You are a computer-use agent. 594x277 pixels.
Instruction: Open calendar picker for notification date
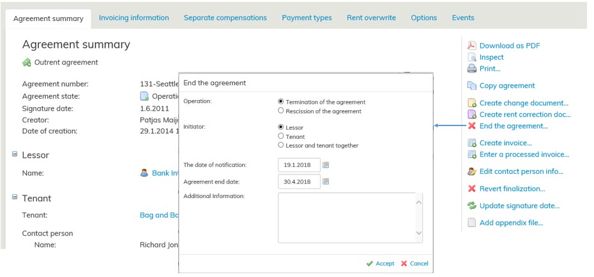[325, 165]
